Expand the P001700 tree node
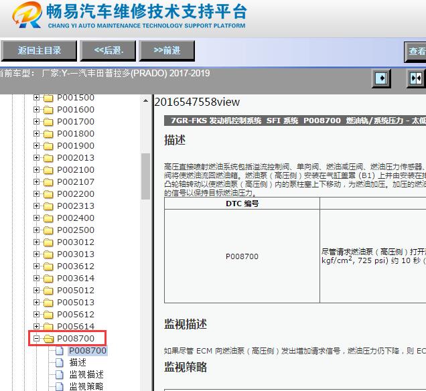 36,121
